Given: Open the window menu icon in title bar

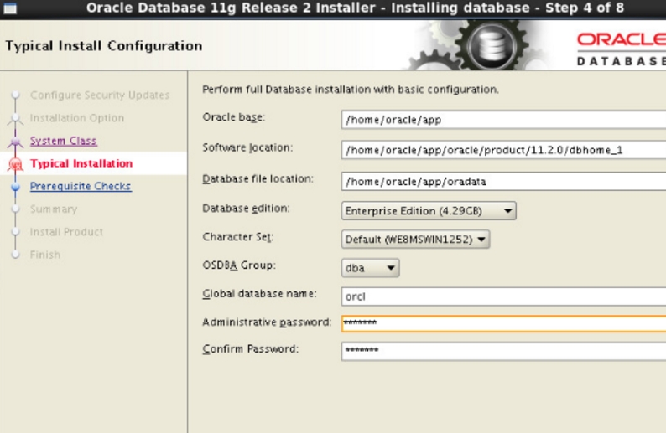Looking at the screenshot, I should (x=10, y=8).
